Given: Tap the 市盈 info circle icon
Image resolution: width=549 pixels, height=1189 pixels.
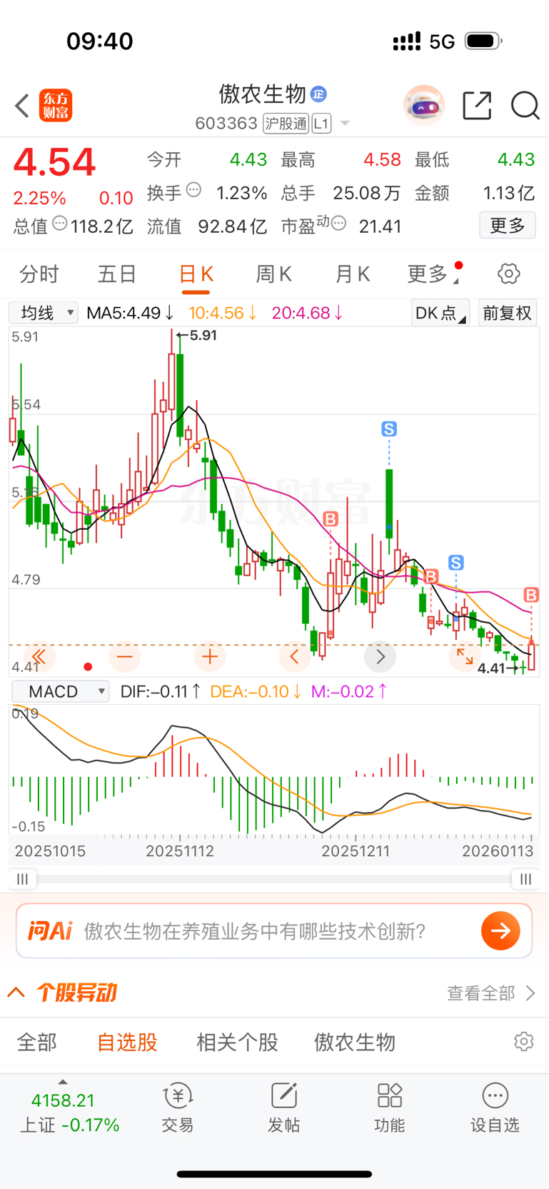Looking at the screenshot, I should (339, 224).
